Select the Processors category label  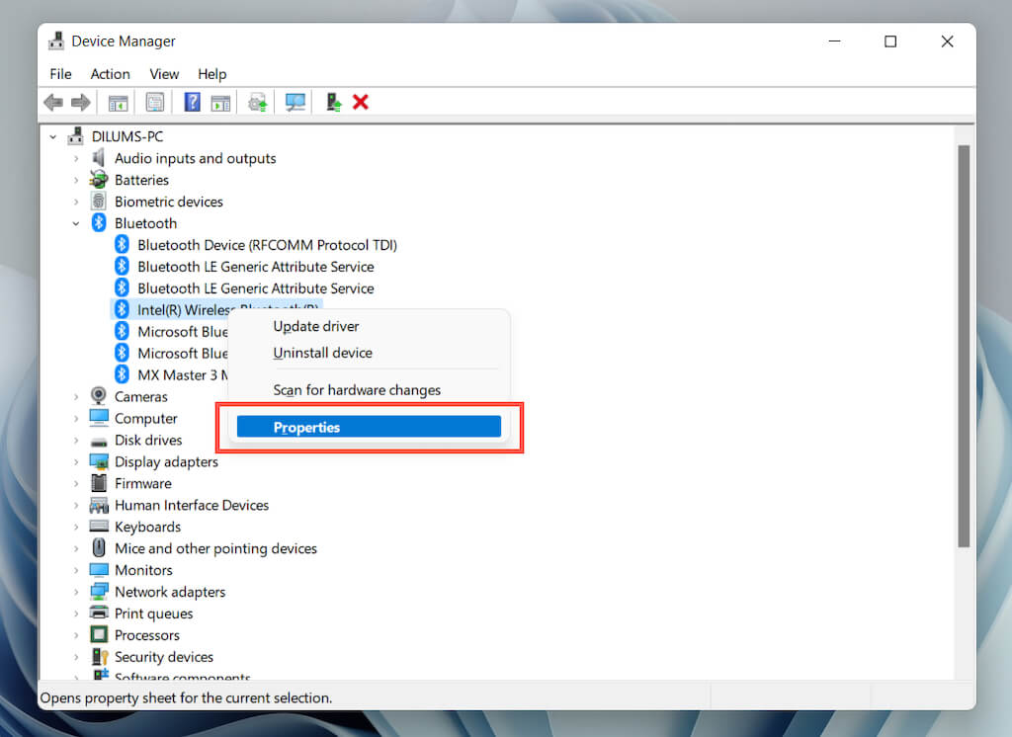coord(147,635)
